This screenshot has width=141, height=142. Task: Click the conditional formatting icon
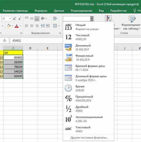tap(108, 18)
